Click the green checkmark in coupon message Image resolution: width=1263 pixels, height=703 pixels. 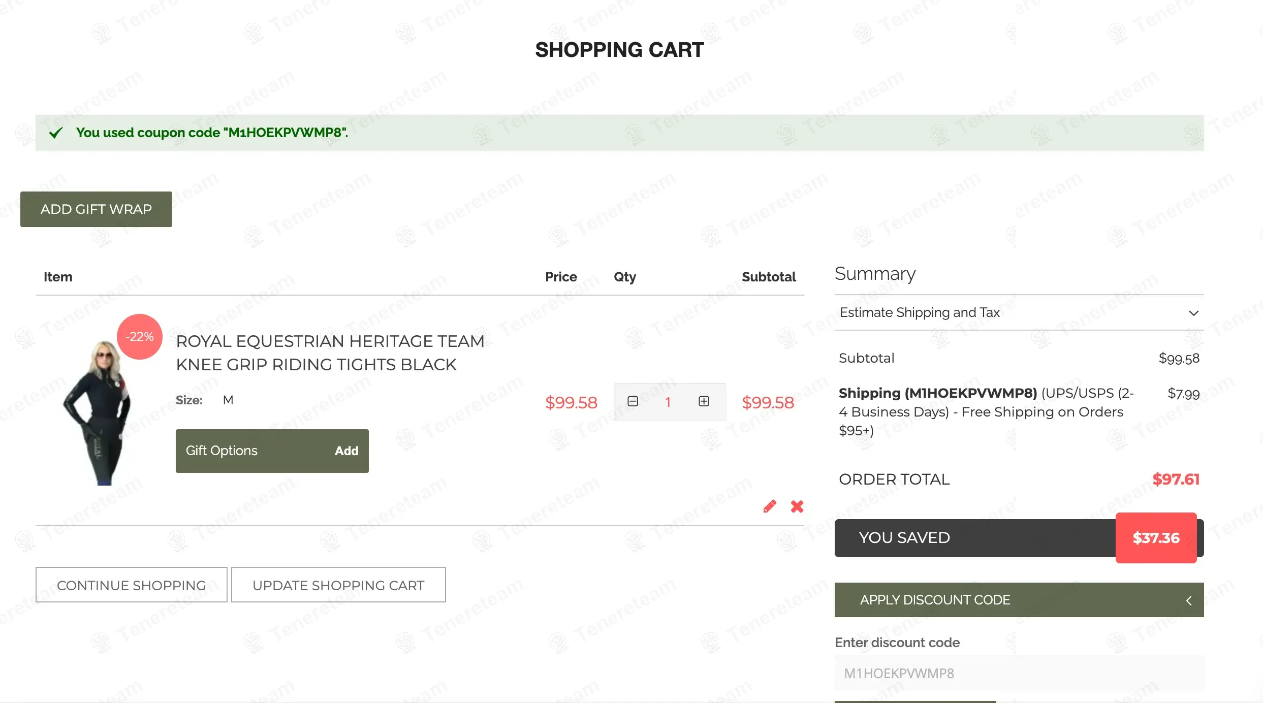tap(55, 133)
